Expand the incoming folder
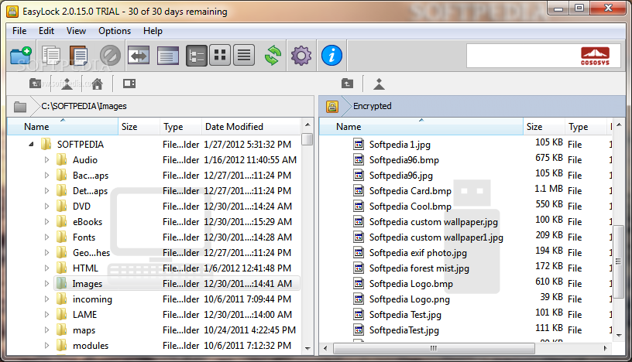 46,299
